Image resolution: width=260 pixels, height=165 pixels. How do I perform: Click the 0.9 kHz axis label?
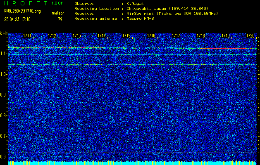pyautogui.click(x=3, y=95)
